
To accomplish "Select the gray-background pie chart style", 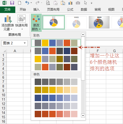I will (x=99, y=22).
